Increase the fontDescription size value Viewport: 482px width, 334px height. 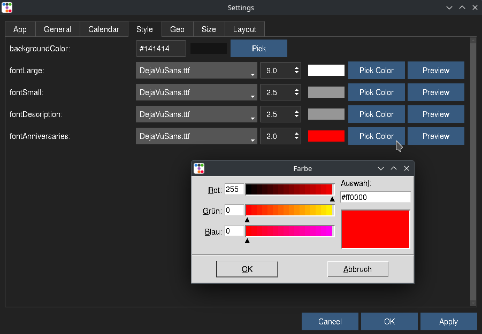[297, 112]
